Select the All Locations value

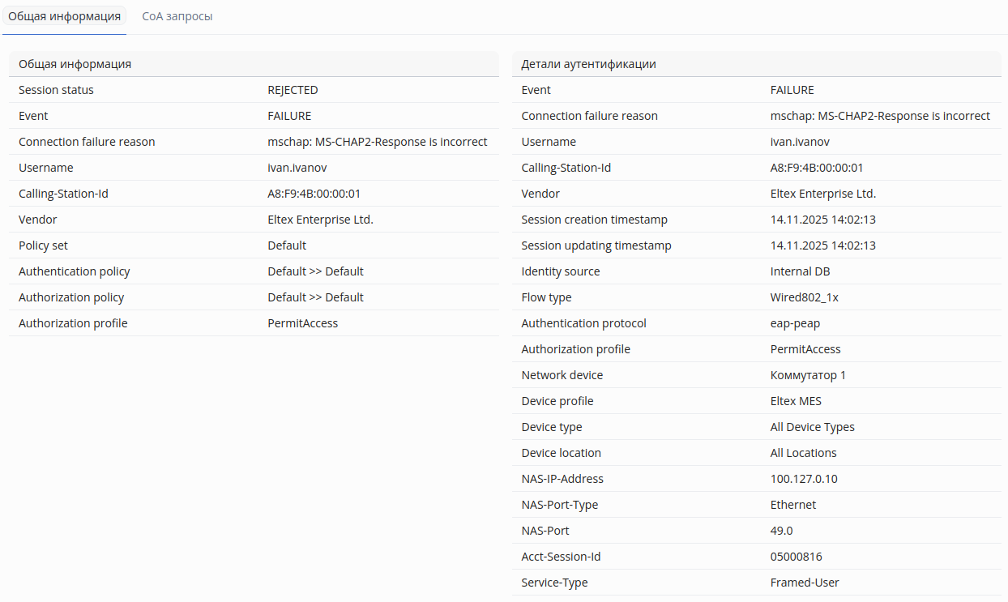[803, 453]
